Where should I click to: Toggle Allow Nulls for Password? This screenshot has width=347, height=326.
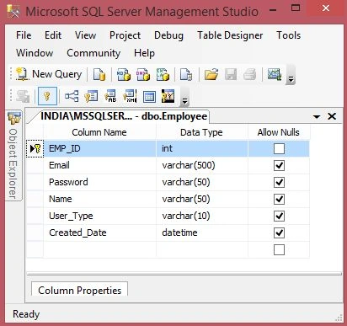[x=279, y=182]
